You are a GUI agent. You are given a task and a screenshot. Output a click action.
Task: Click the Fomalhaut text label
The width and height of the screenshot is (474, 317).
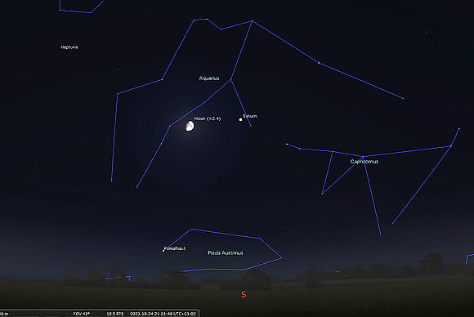coord(175,248)
